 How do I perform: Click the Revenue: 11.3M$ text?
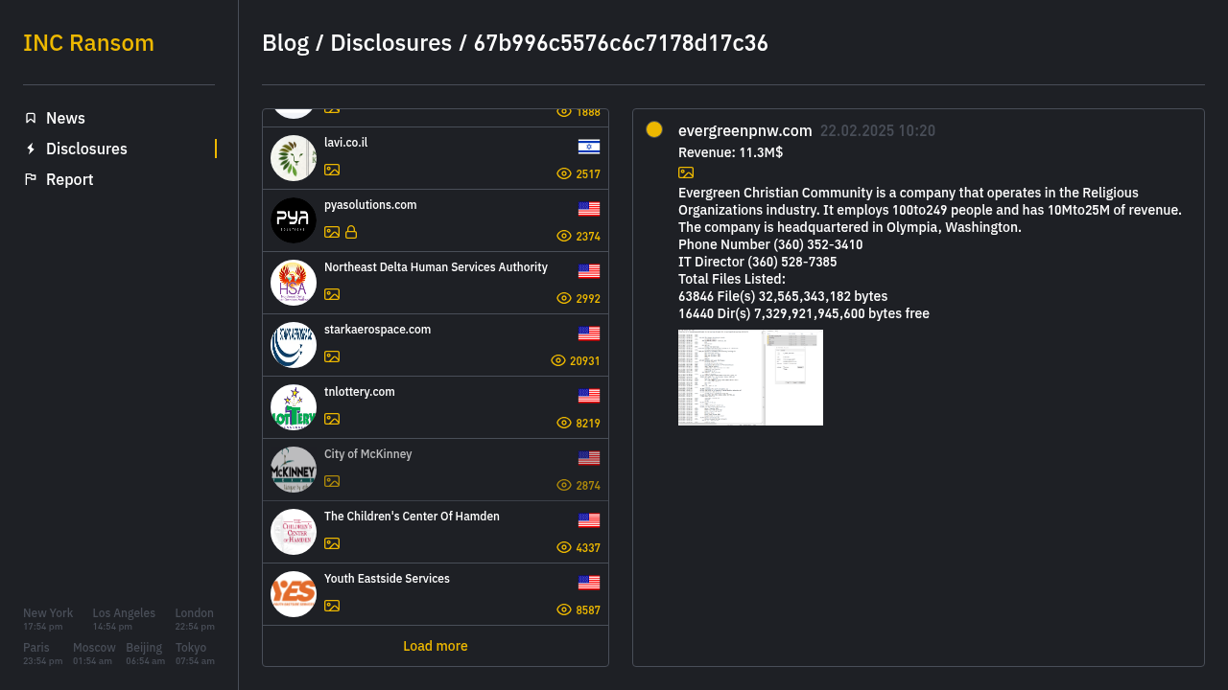(x=731, y=152)
